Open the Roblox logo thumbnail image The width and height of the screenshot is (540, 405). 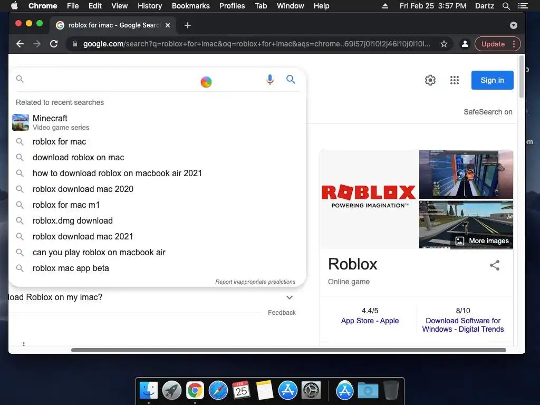[x=369, y=199]
